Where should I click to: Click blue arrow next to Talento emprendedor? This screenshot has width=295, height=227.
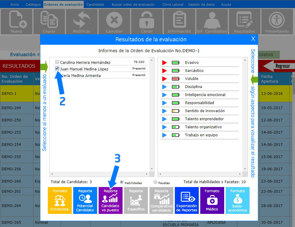(164, 119)
